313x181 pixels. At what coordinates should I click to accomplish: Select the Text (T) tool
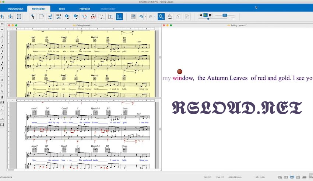tap(110, 17)
